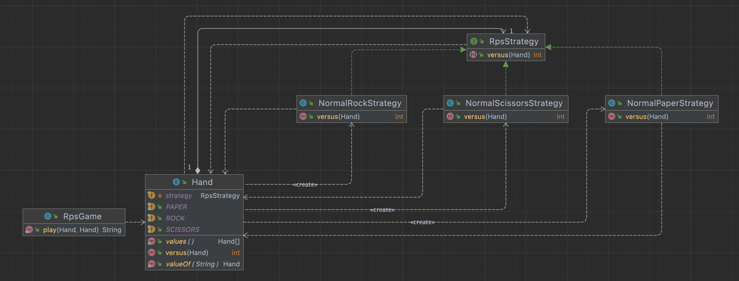Select the Hand enum header

pyautogui.click(x=202, y=182)
